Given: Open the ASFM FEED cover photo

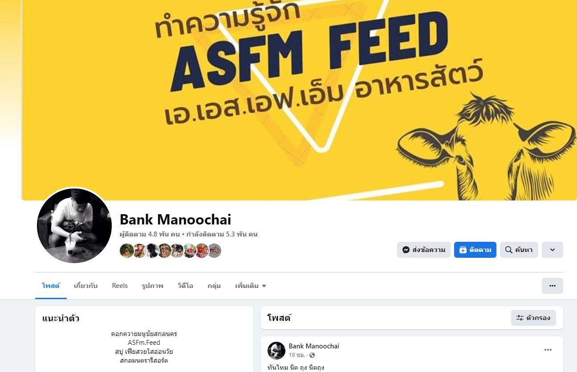Looking at the screenshot, I should tap(299, 100).
